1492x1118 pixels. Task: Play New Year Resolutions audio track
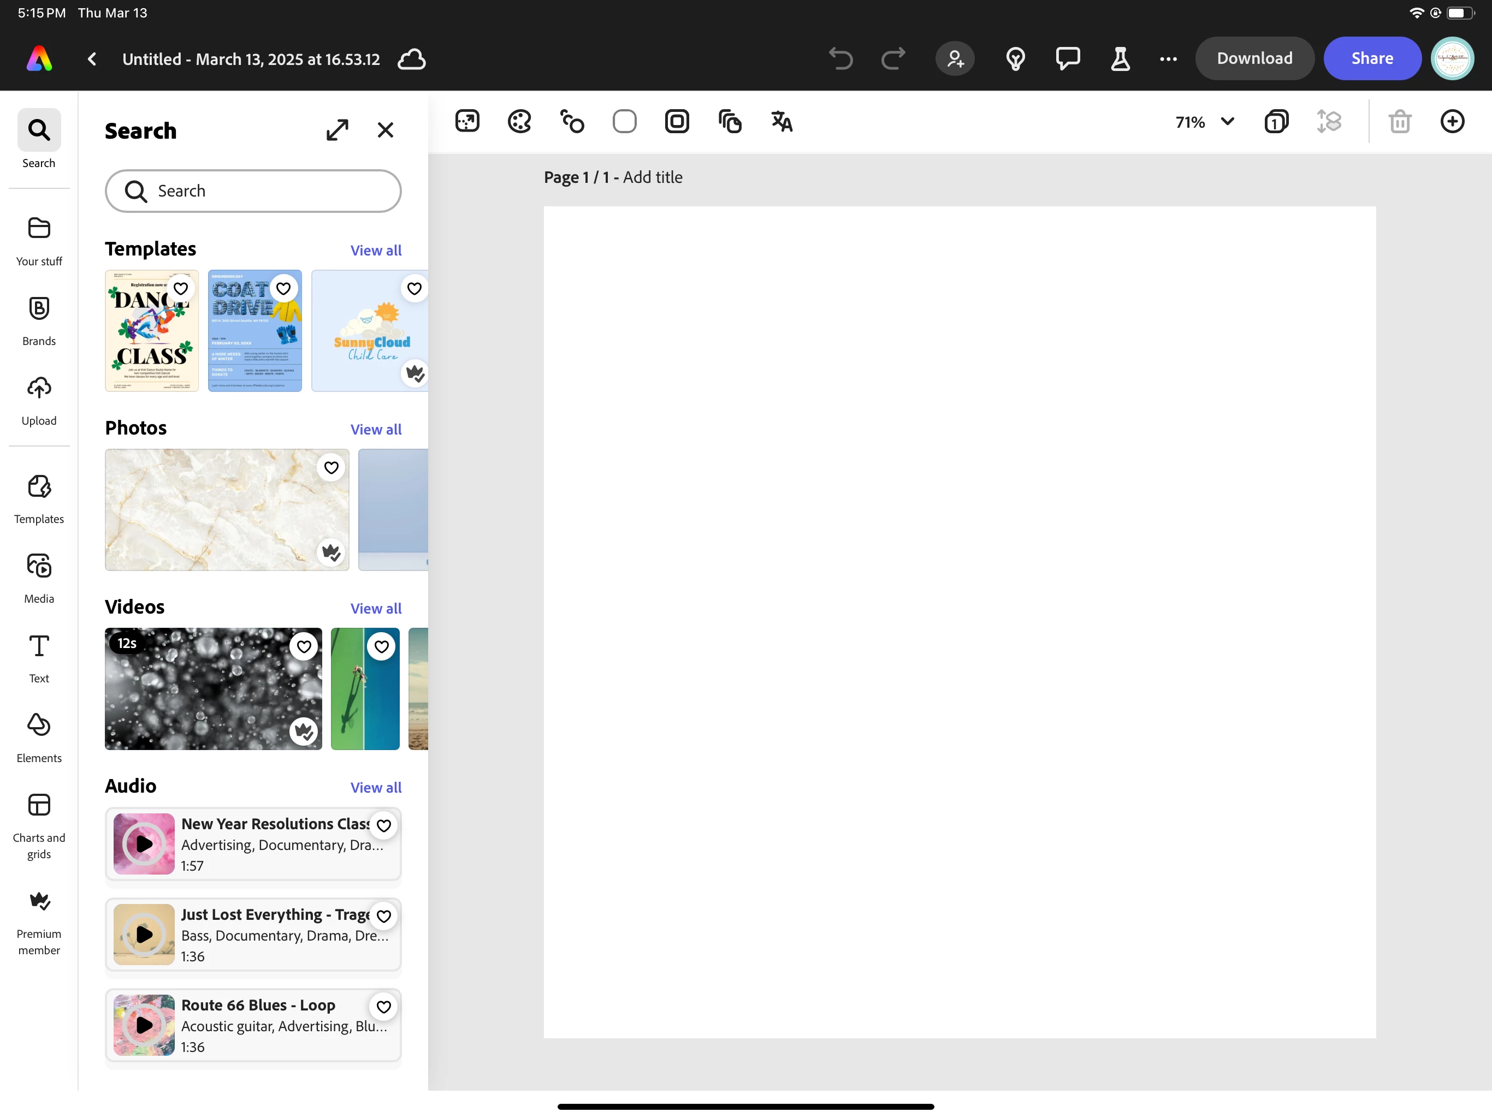144,843
